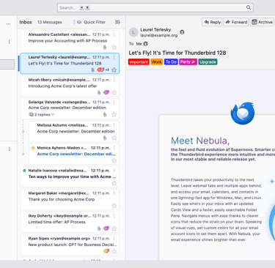Archive the open message

click(x=262, y=22)
